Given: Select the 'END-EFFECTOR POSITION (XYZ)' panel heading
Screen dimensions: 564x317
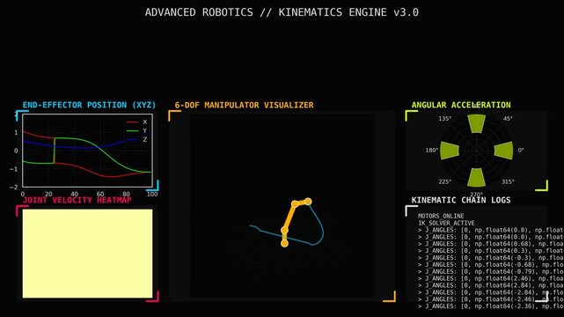Looking at the screenshot, I should pos(89,105).
